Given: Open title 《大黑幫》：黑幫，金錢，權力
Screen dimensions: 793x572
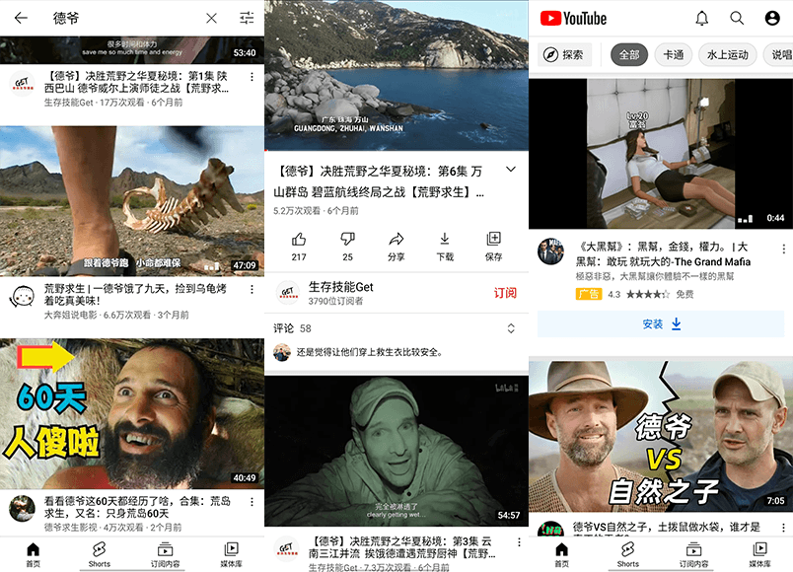Looking at the screenshot, I should [x=663, y=253].
